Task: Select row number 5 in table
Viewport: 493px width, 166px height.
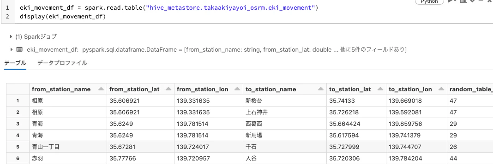Action: click(x=18, y=147)
